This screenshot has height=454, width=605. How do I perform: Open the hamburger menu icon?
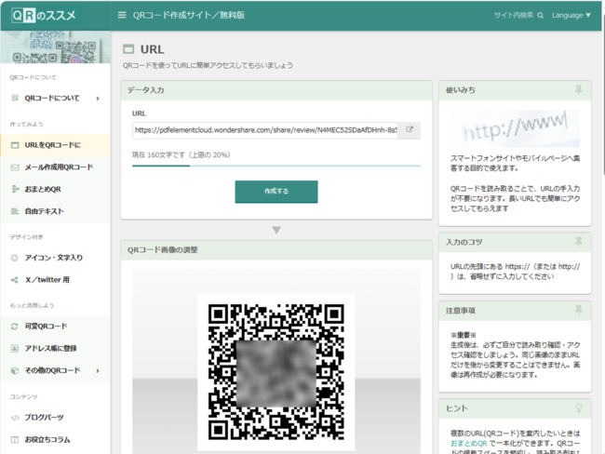[122, 15]
